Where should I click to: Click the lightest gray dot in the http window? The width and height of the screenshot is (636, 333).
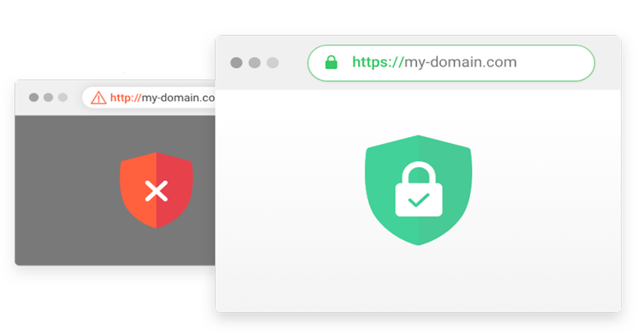click(x=63, y=98)
